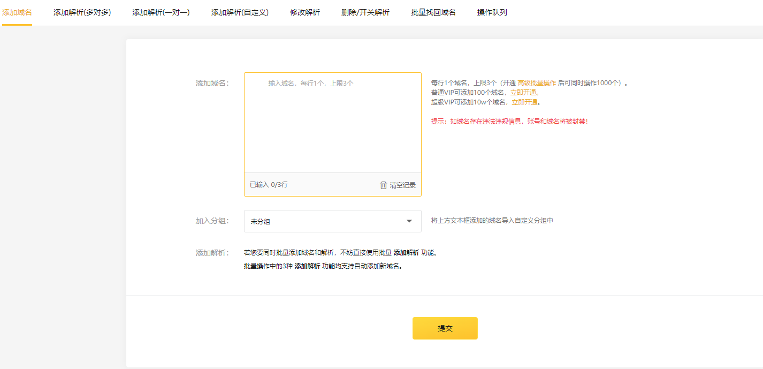Select the 批量找回域名 tab
763x369 pixels.
[433, 12]
